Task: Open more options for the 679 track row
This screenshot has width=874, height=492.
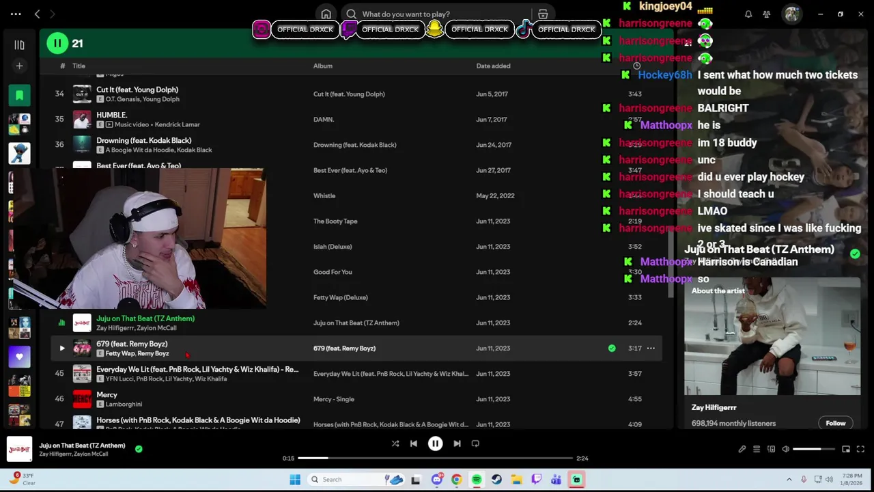Action: (651, 348)
